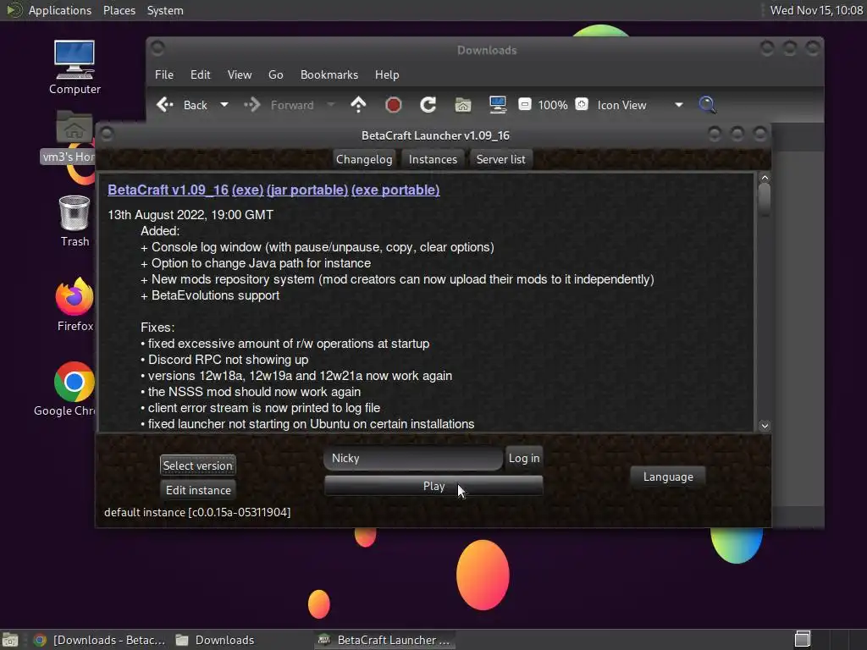Click the changelog scrollbar up arrow
The height and width of the screenshot is (650, 867).
(x=765, y=178)
